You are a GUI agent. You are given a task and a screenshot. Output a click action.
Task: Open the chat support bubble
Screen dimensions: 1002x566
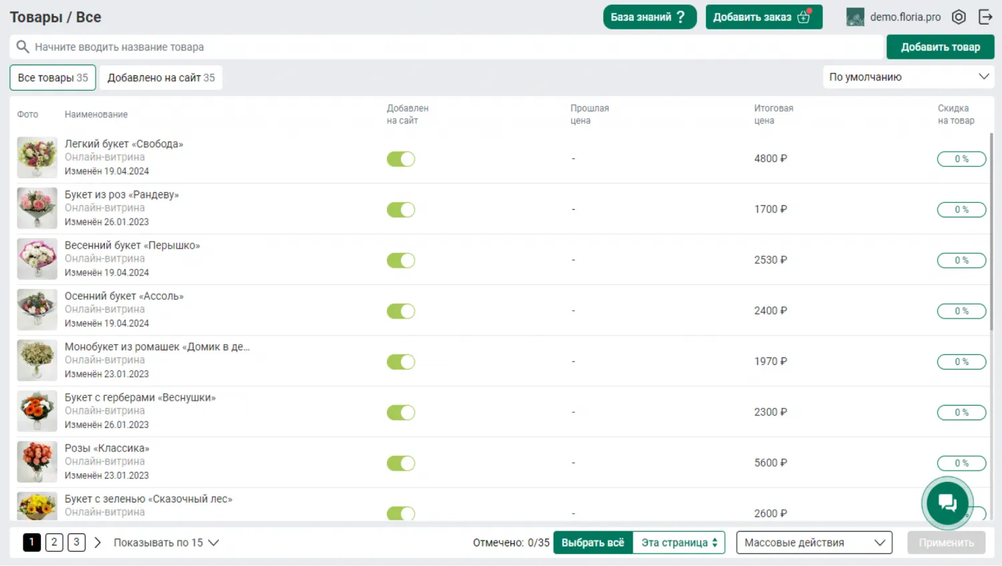(947, 503)
